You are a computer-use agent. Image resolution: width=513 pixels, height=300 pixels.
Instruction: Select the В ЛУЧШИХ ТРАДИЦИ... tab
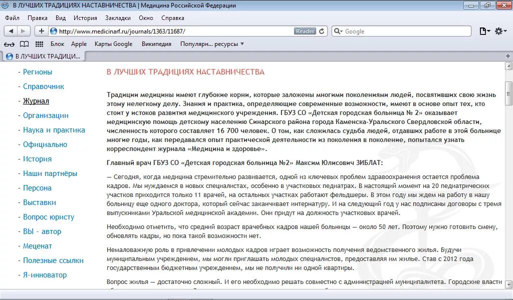[44, 56]
